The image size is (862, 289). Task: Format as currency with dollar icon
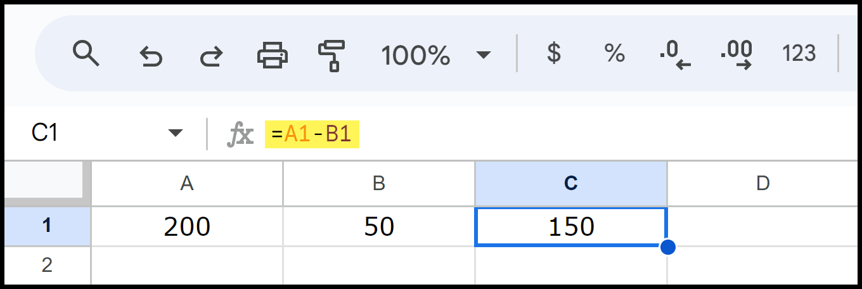[553, 53]
